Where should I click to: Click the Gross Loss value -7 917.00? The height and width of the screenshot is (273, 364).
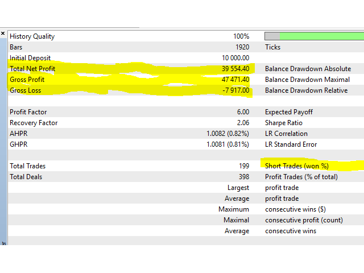(x=235, y=90)
